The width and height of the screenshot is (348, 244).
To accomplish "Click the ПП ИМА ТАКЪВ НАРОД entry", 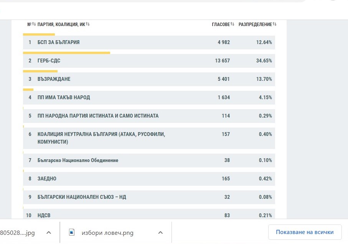I will (64, 98).
